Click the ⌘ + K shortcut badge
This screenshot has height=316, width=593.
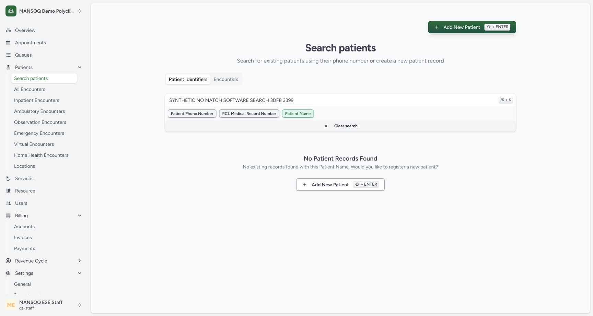(x=506, y=100)
